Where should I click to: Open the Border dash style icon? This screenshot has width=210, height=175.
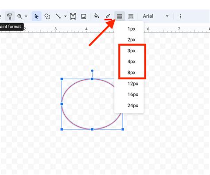(131, 16)
